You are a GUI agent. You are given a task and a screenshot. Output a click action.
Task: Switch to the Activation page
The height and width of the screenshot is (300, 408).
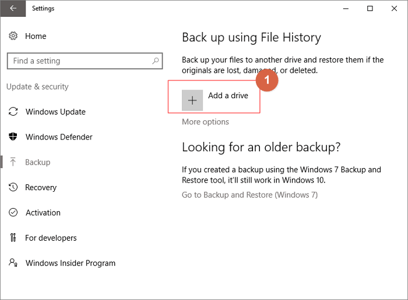[43, 213]
